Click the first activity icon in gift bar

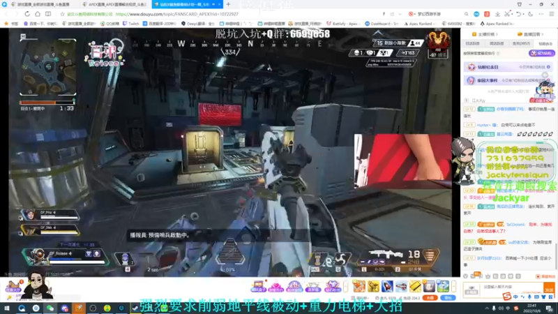pyautogui.click(x=258, y=286)
